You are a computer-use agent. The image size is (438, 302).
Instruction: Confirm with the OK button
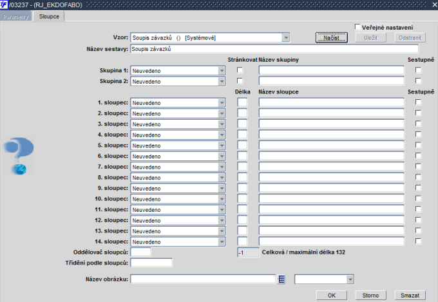(x=332, y=296)
